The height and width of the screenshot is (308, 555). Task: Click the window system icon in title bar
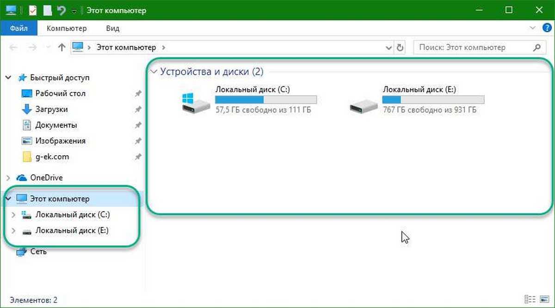(11, 10)
